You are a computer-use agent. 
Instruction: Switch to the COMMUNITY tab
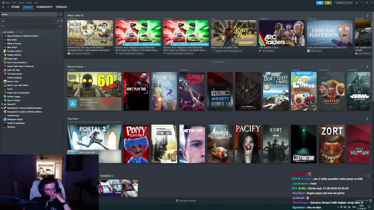44,7
